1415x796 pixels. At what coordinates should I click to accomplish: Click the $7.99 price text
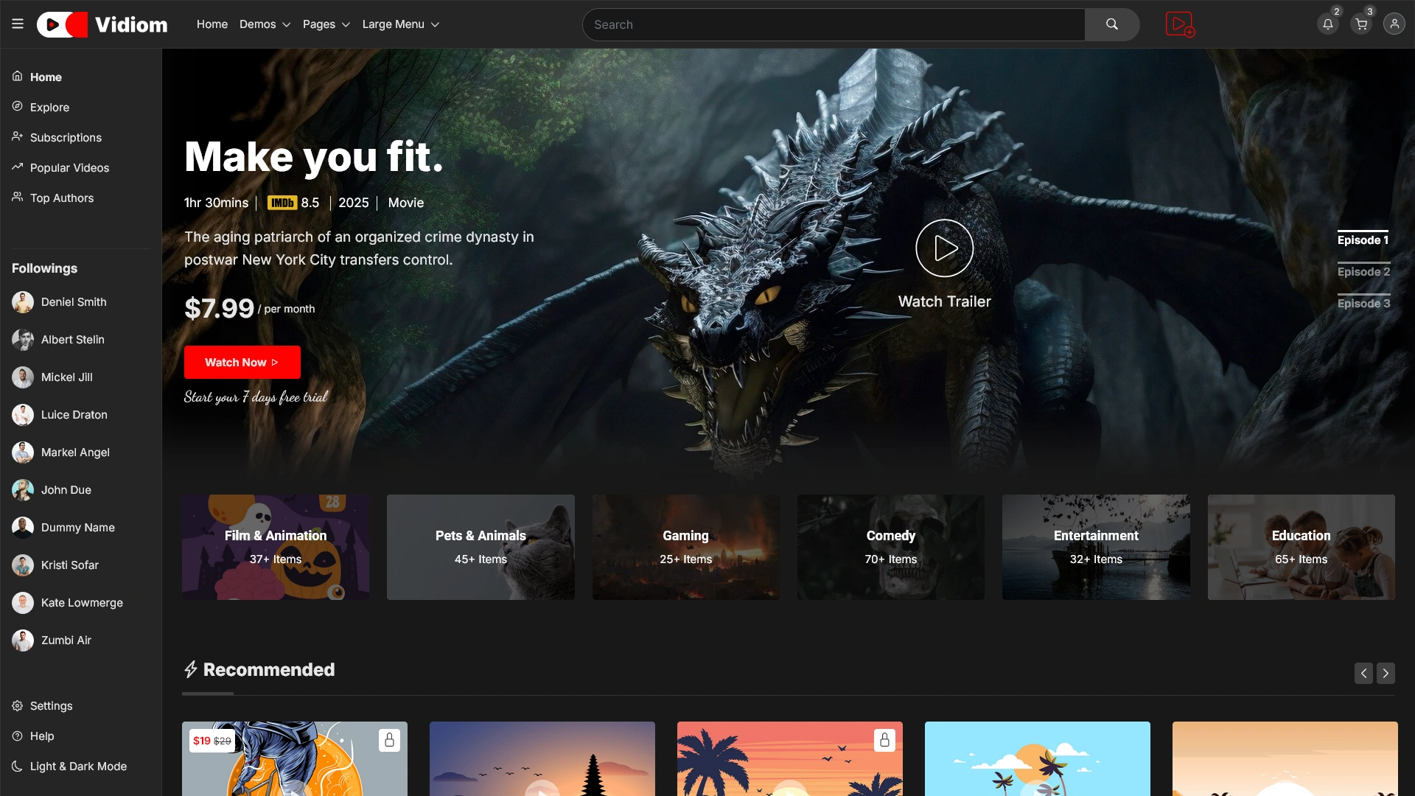[x=219, y=308]
